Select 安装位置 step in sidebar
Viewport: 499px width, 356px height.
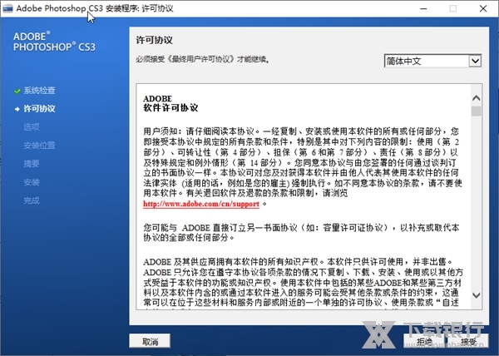pyautogui.click(x=39, y=146)
